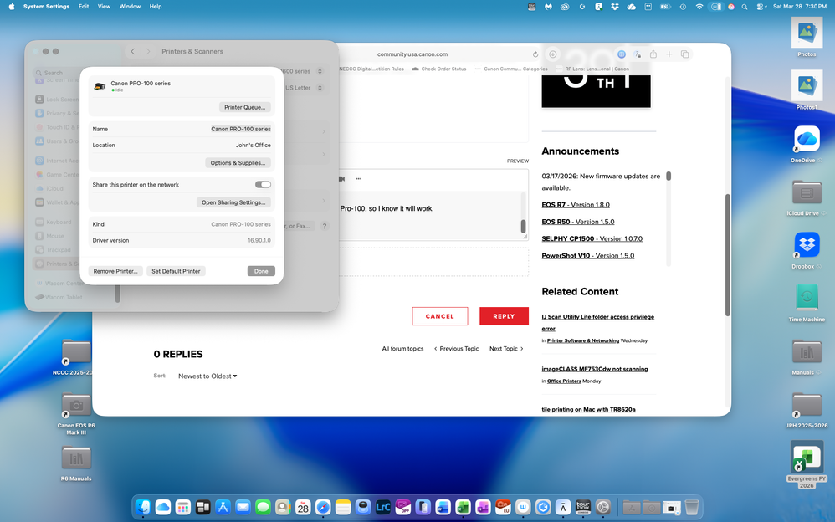Open Spotlight search in menu bar
Image resolution: width=835 pixels, height=522 pixels.
click(745, 7)
